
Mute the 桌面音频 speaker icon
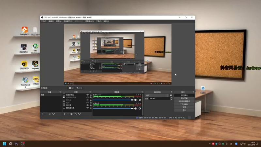[136, 108]
